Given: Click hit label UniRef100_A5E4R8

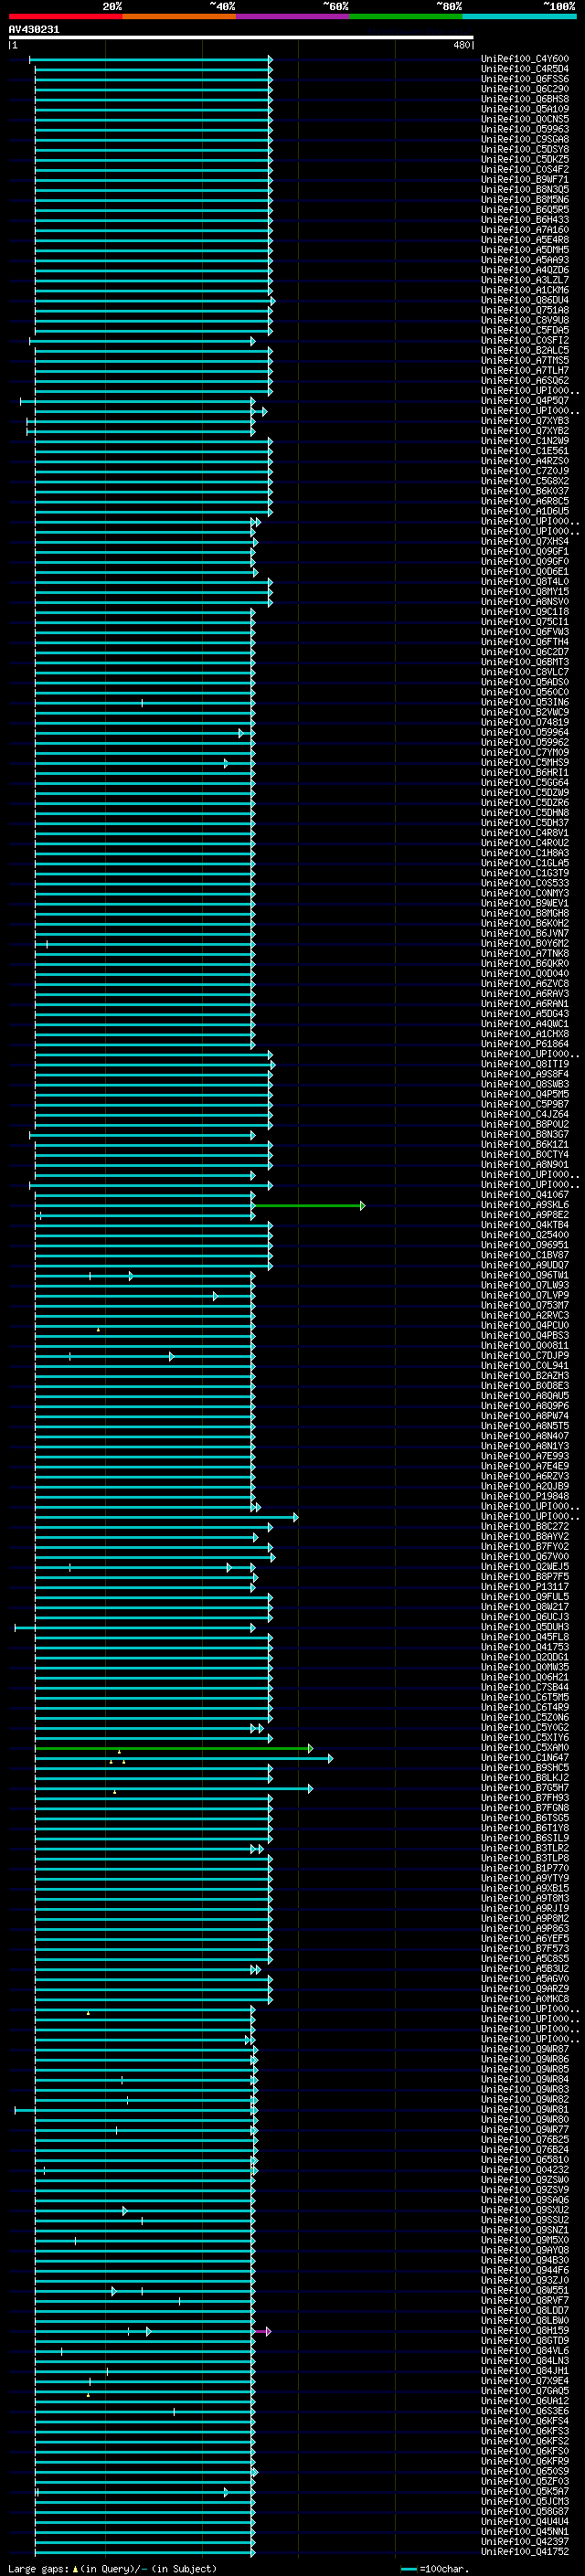Looking at the screenshot, I should pyautogui.click(x=525, y=240).
